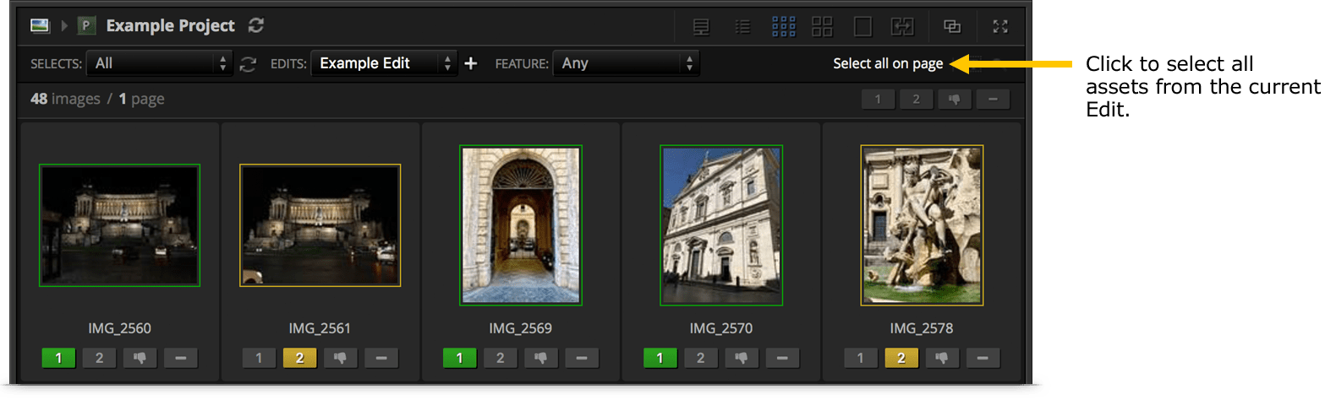Image resolution: width=1336 pixels, height=400 pixels.
Task: Reject IMG_2570 with thumbs-down
Action: point(741,358)
